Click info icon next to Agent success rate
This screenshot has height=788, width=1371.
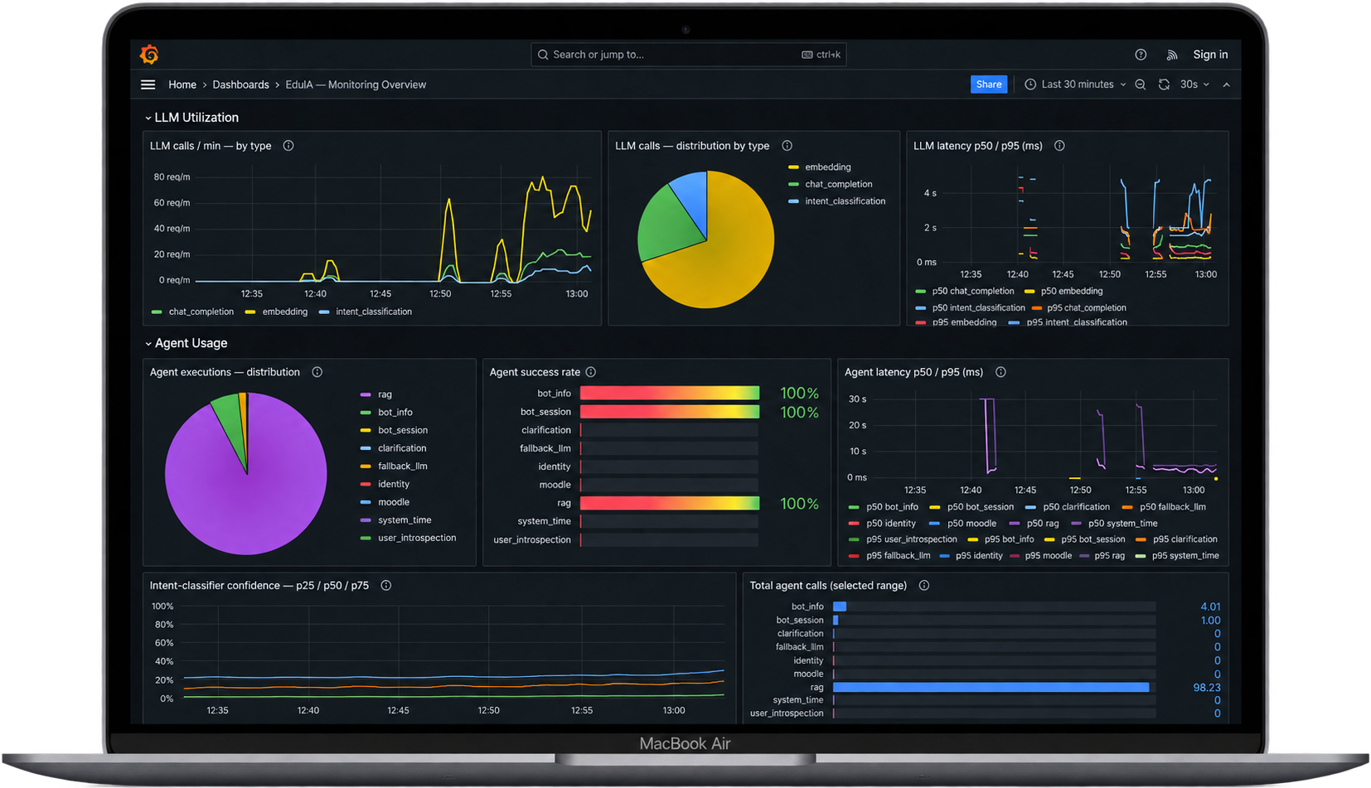pyautogui.click(x=591, y=372)
